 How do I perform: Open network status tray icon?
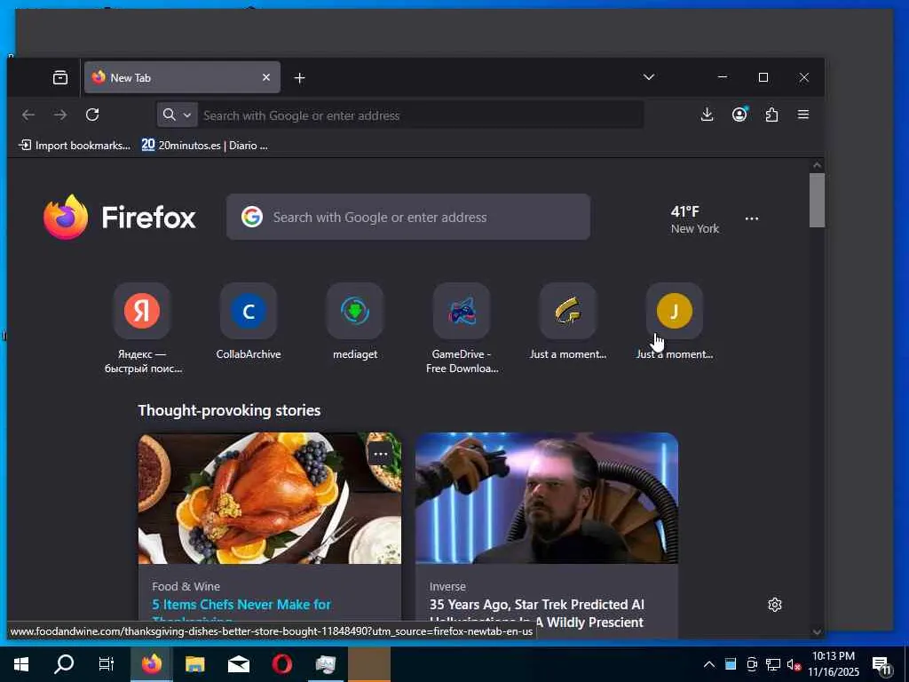click(x=772, y=664)
